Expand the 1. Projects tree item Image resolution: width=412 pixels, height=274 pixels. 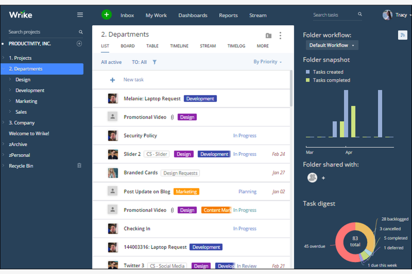tap(4, 58)
